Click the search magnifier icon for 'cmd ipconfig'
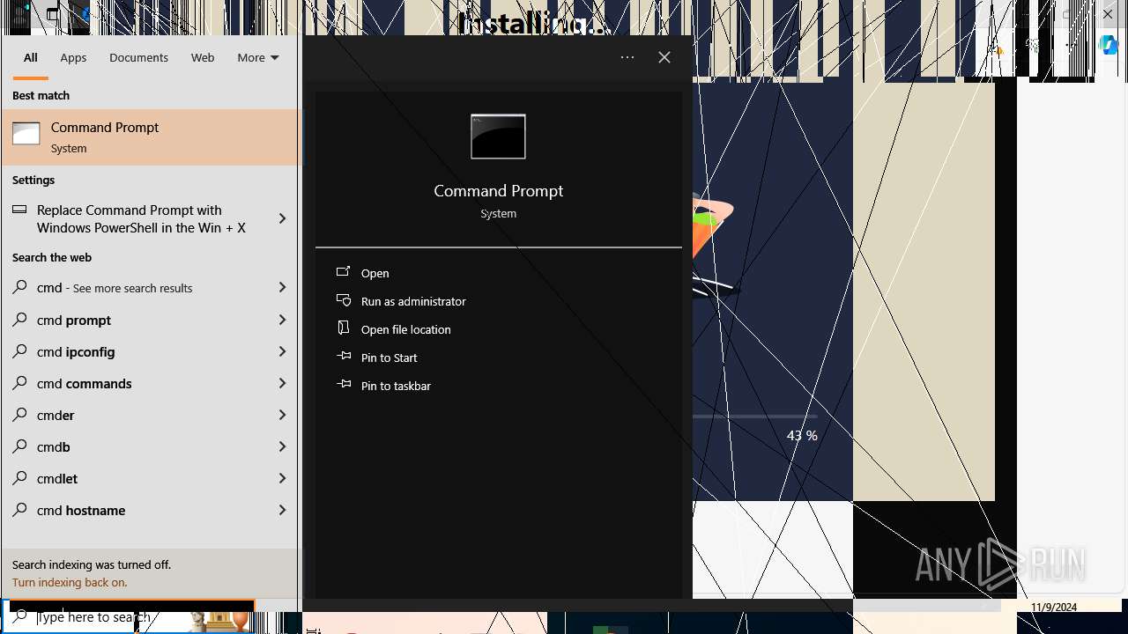The image size is (1128, 634). 19,351
